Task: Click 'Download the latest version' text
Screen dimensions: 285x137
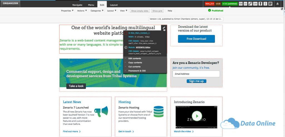Action: pyautogui.click(x=195, y=29)
